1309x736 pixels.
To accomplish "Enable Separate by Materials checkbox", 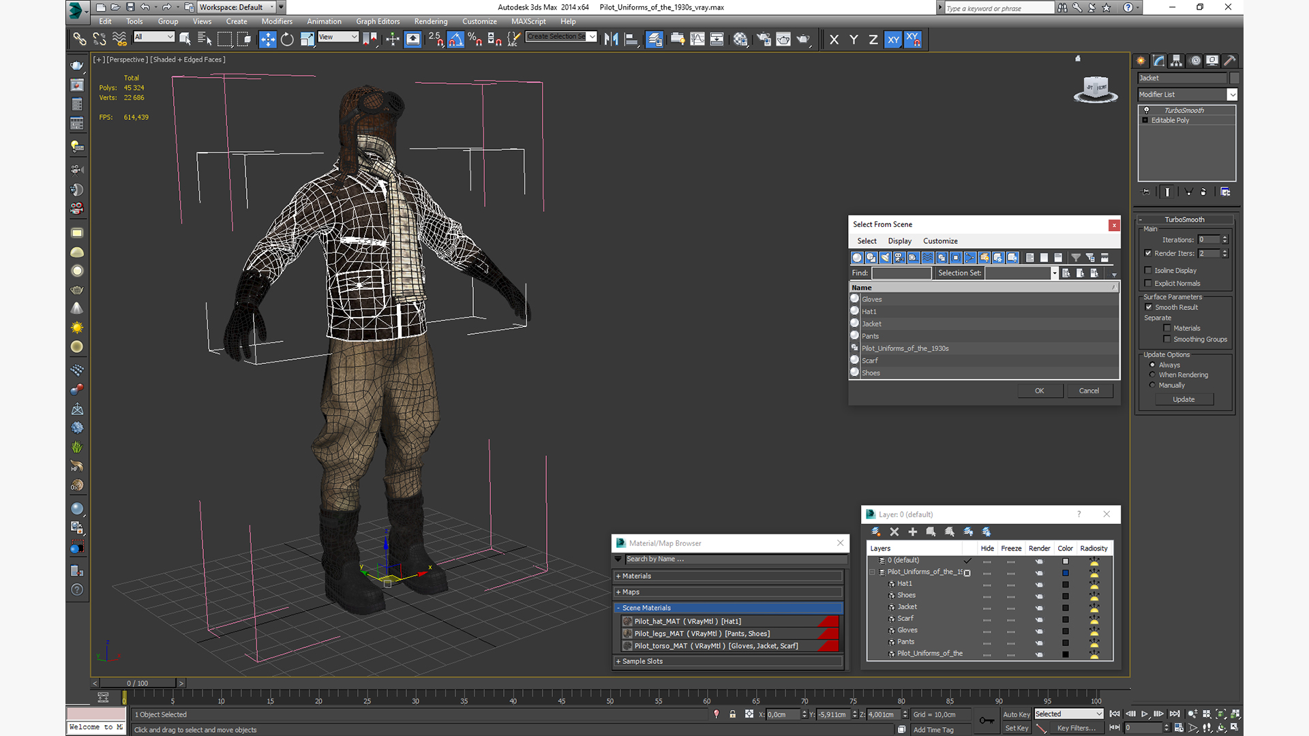I will [1167, 328].
